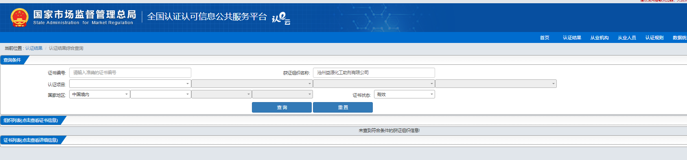This screenshot has width=687, height=160.
Task: Click the national emblem logo icon
Action: click(x=19, y=17)
